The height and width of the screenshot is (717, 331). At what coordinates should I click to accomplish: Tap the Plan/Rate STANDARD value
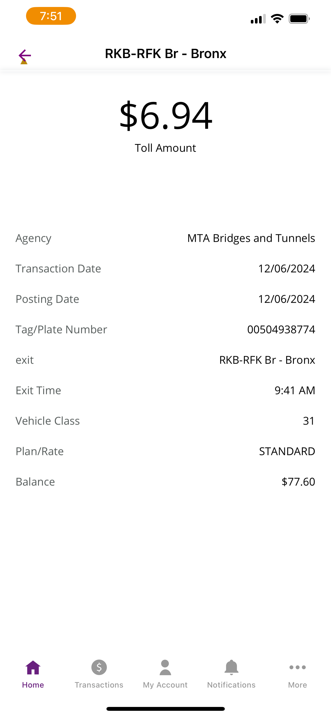click(x=287, y=451)
